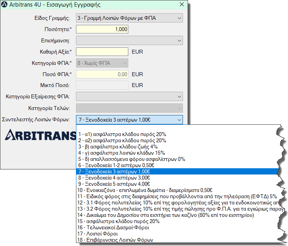Click the Ποσό ΦΠΑ field showing 0,00

click(102, 74)
